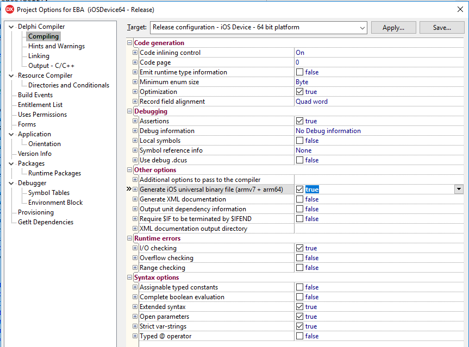Click the Additional options to pass value field
Screen dimensions: 469x347
(x=379, y=180)
